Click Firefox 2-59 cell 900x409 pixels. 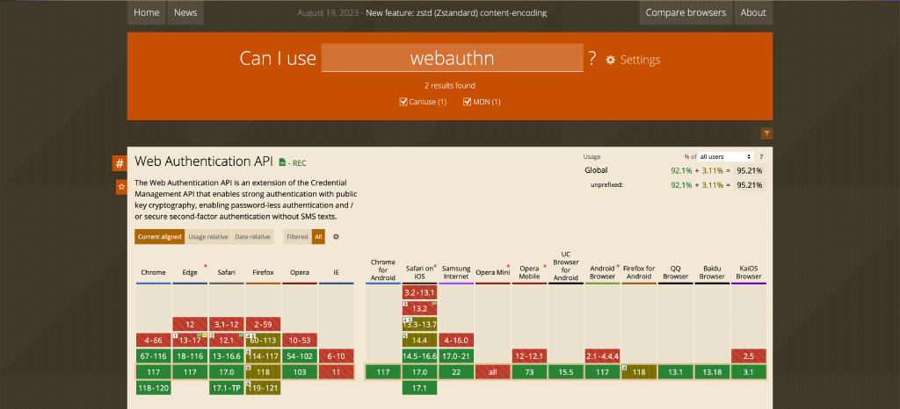[x=263, y=324]
